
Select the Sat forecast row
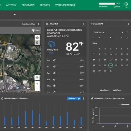tap(65, 73)
